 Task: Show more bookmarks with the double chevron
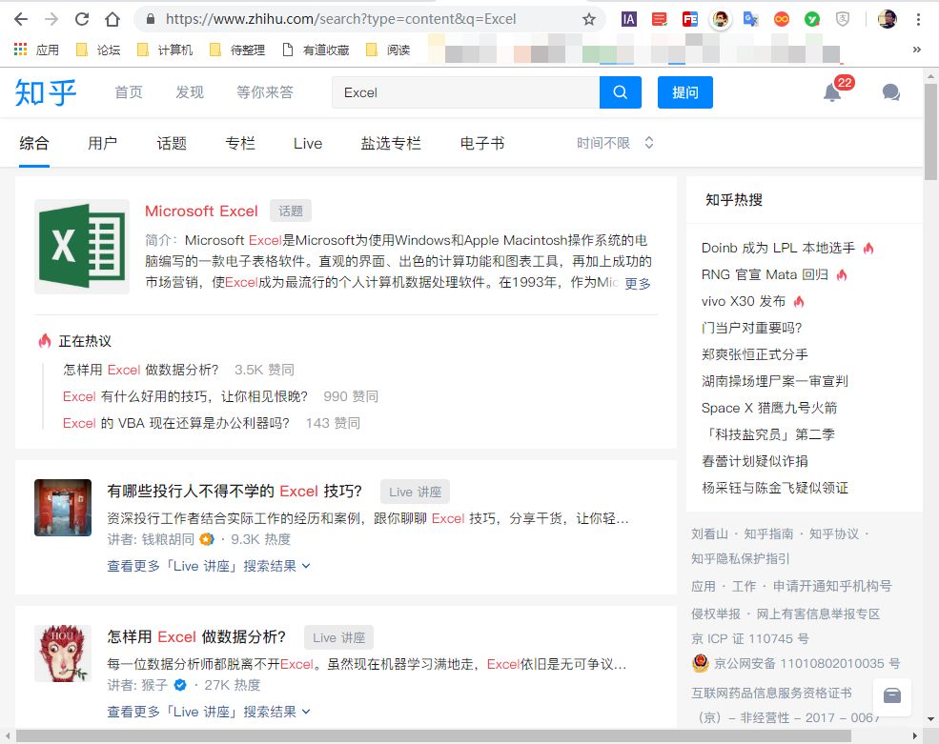pos(917,50)
